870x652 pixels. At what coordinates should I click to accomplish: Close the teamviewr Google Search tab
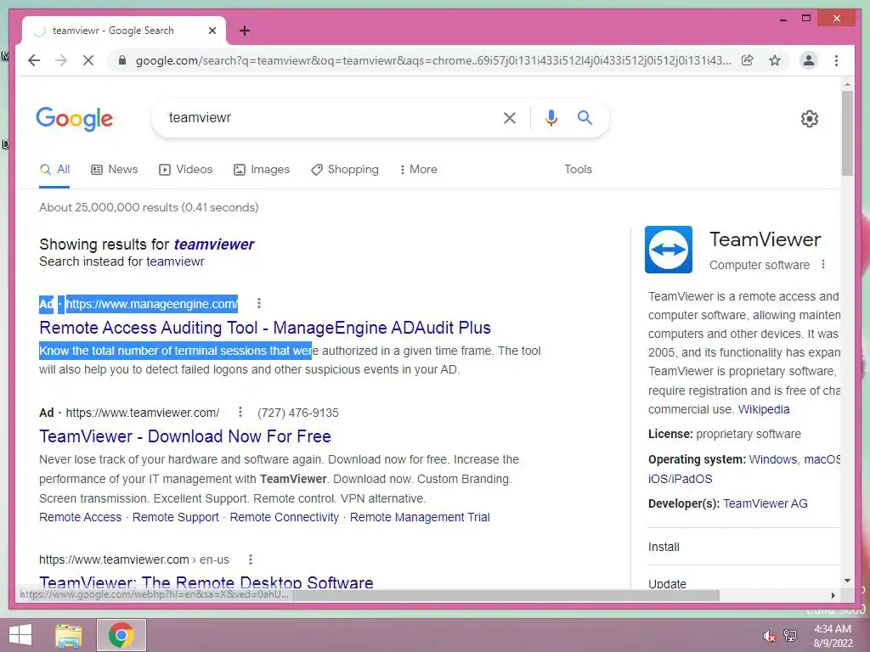click(212, 31)
